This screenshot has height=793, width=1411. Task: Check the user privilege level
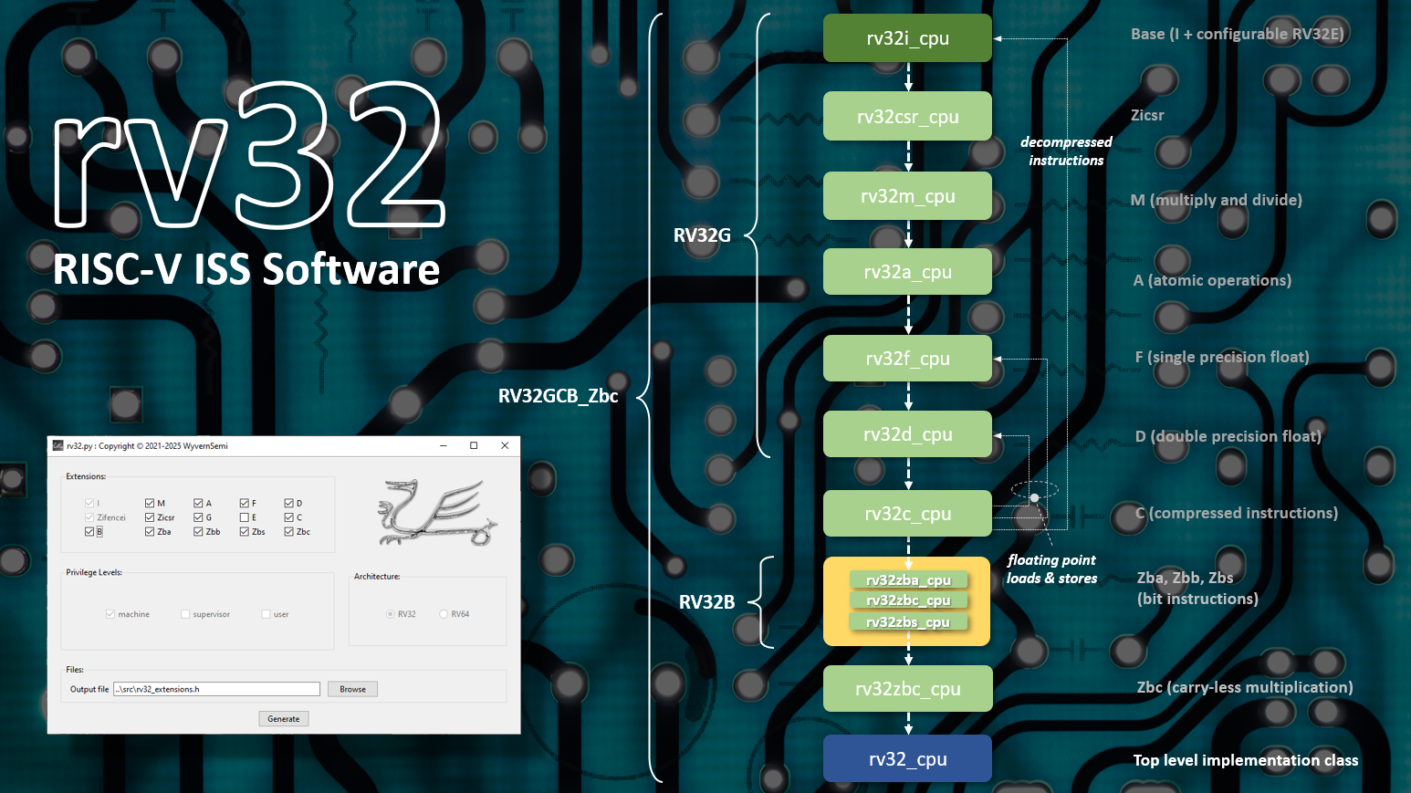pos(266,614)
